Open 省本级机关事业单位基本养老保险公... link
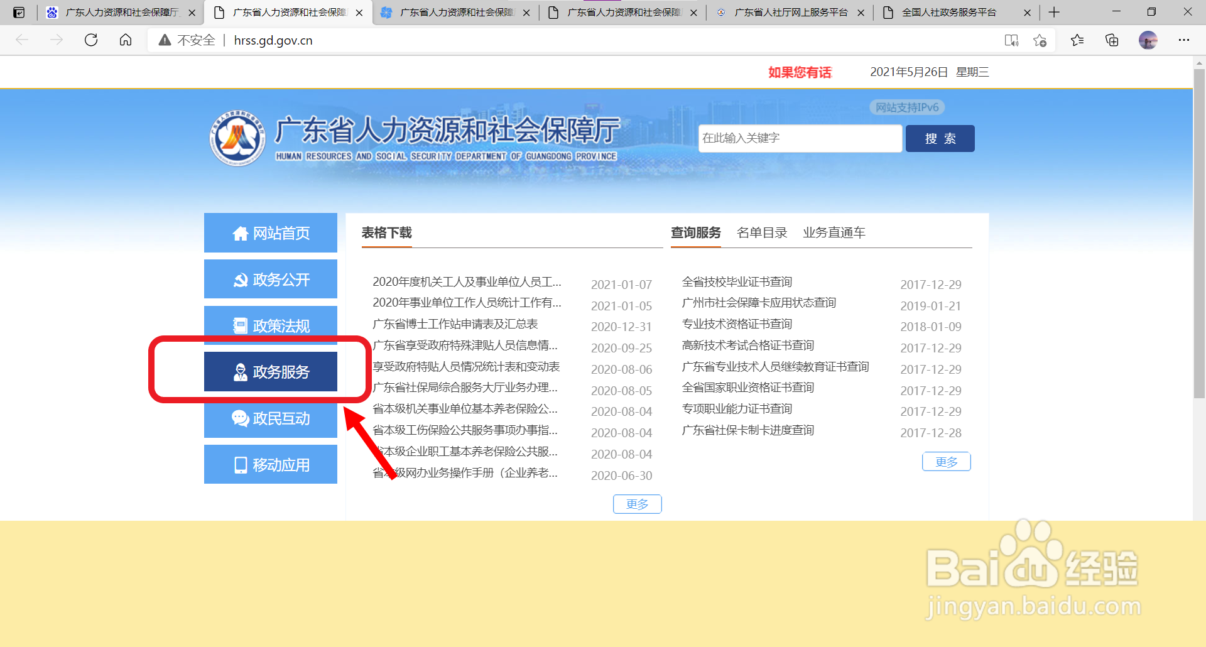Viewport: 1206px width, 647px height. pos(465,409)
